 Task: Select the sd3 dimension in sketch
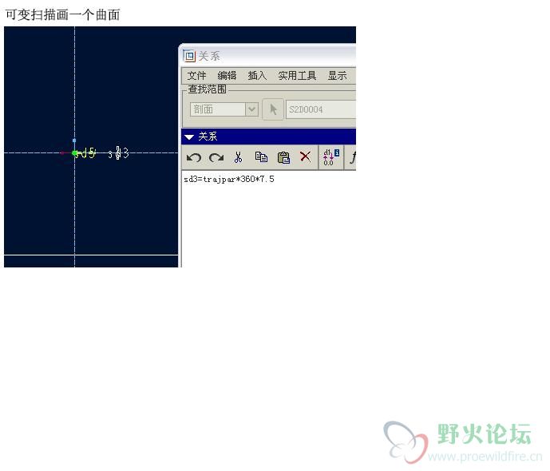(x=119, y=153)
